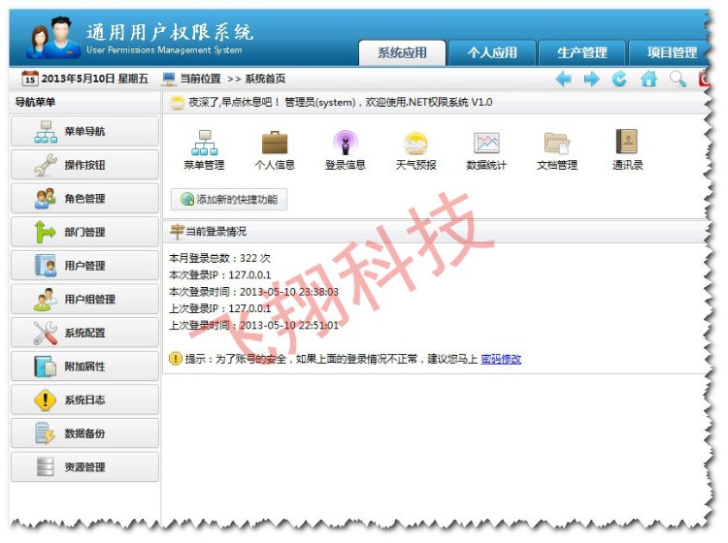Switch to the 生产管理 tab
This screenshot has width=728, height=543.
[582, 53]
